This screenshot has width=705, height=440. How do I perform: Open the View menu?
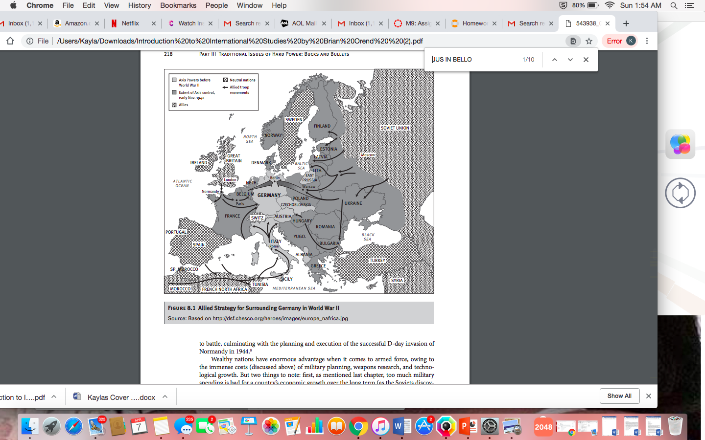[111, 5]
